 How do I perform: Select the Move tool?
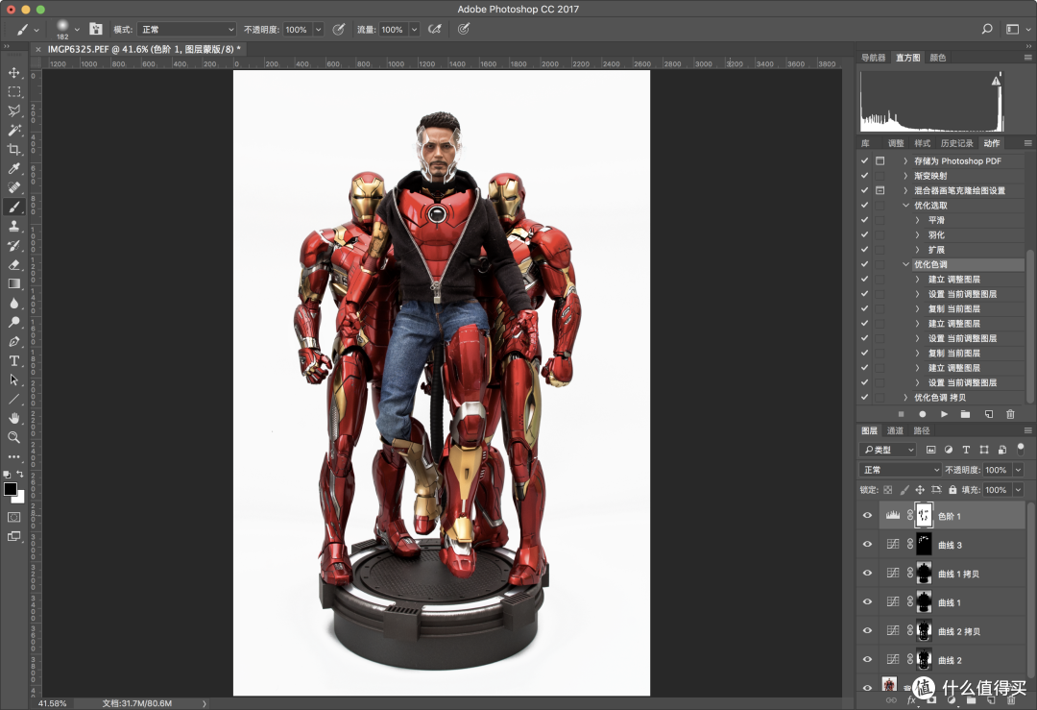pyautogui.click(x=13, y=72)
